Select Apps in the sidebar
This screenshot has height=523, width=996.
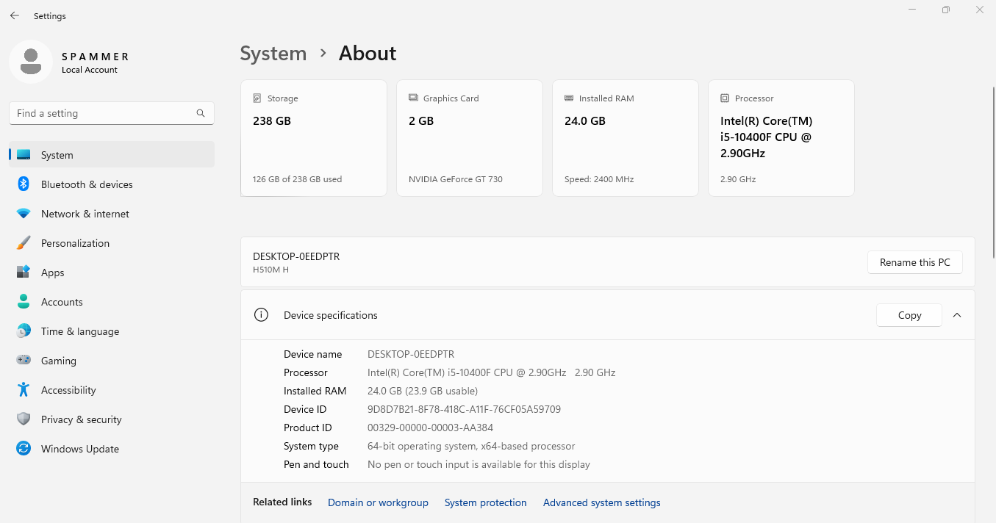pyautogui.click(x=112, y=273)
